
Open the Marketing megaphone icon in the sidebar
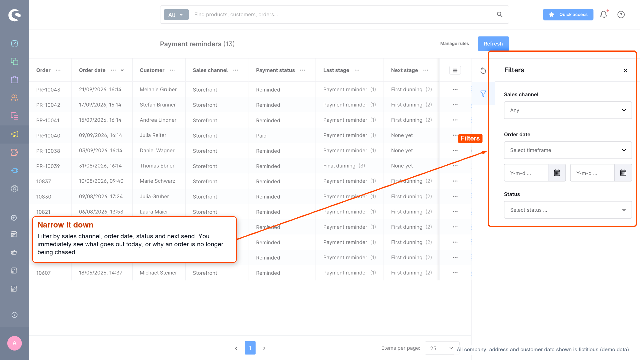[x=14, y=134]
